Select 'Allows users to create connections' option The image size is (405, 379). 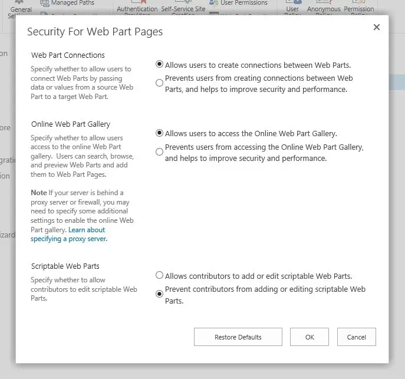point(159,64)
